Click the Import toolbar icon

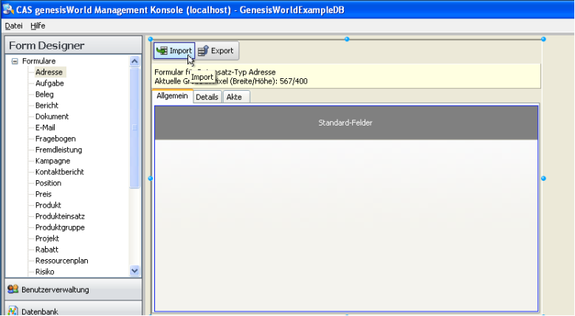[x=162, y=51]
